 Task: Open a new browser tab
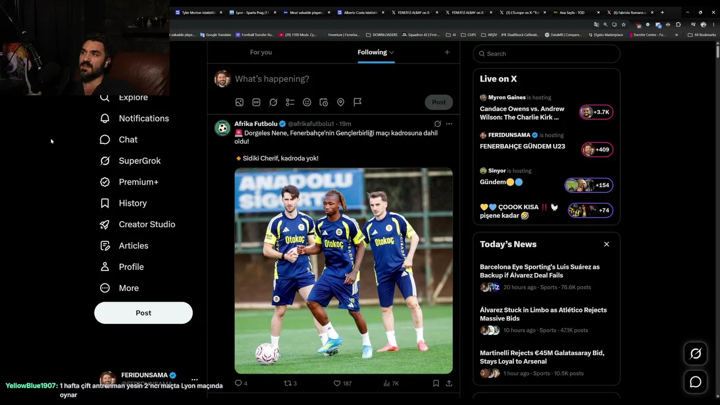point(662,12)
